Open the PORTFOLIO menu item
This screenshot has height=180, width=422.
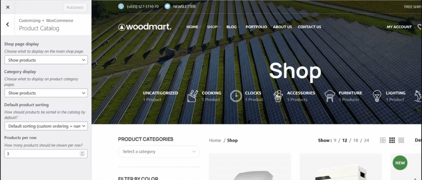tap(256, 27)
